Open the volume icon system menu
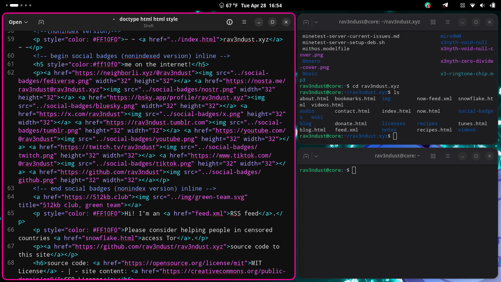This screenshot has height=282, width=501. coord(482,6)
